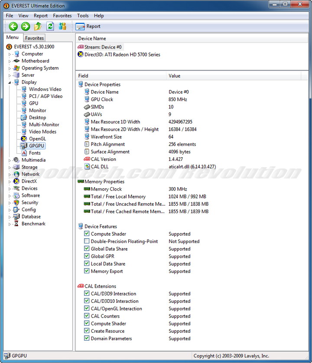Toggle Global Data Share checkbox
The image size is (312, 363).
point(87,248)
